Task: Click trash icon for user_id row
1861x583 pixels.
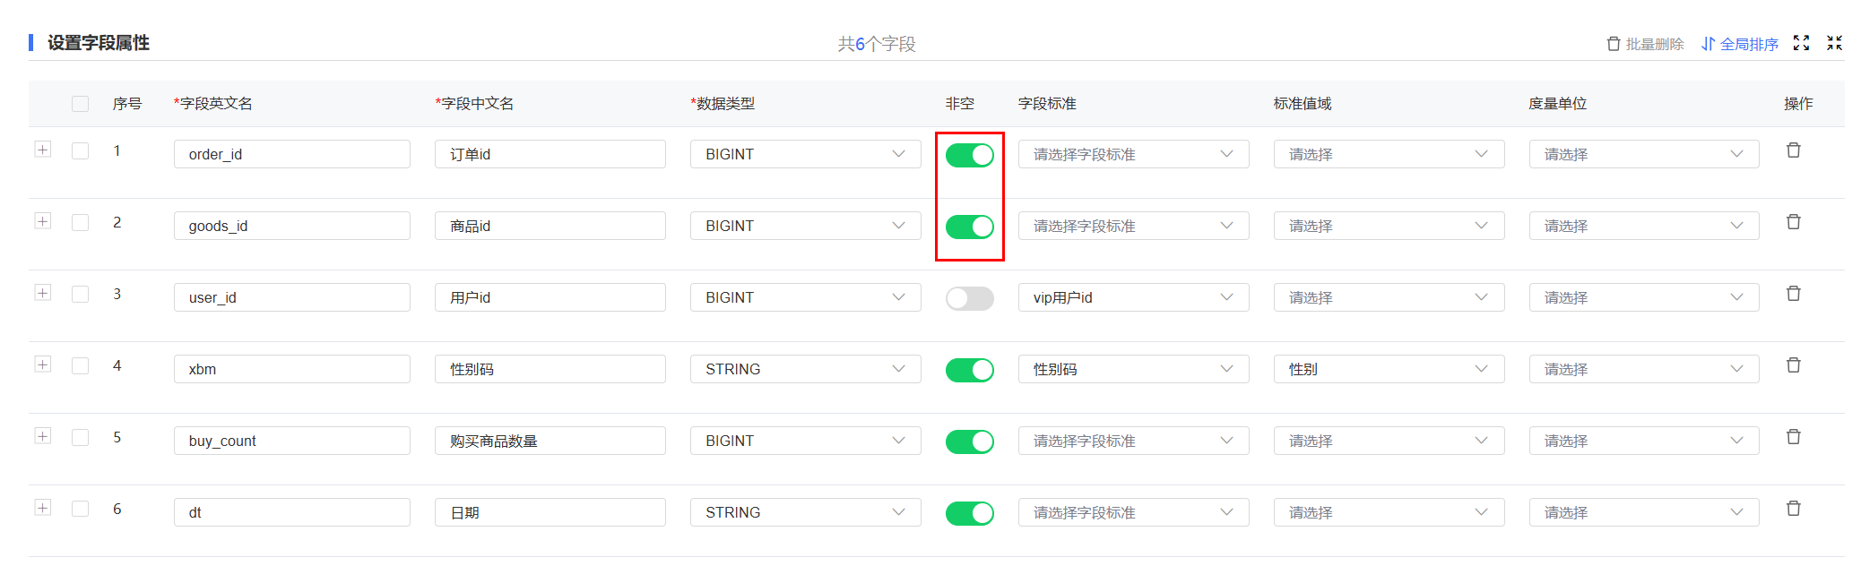Action: (1793, 294)
